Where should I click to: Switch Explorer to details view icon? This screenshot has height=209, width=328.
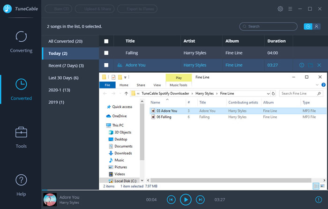pyautogui.click(x=316, y=186)
